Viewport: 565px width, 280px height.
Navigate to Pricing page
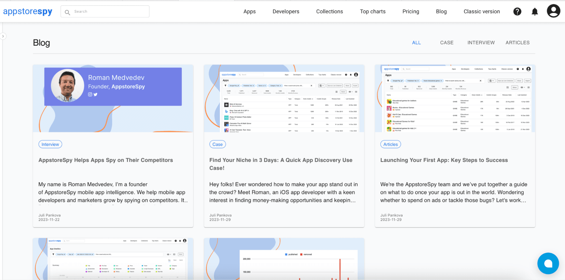point(410,12)
